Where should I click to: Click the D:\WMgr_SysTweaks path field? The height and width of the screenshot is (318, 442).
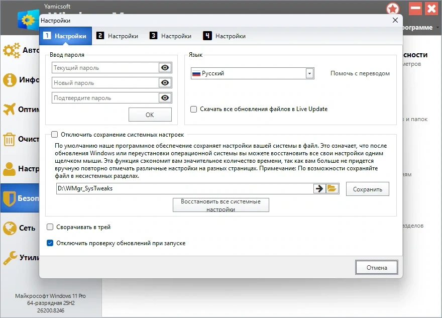click(185, 188)
